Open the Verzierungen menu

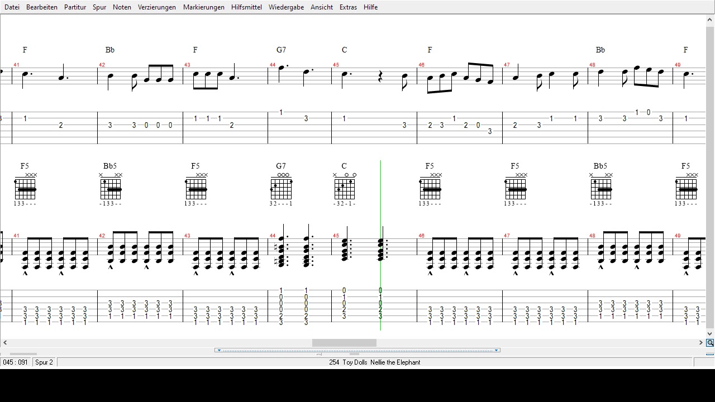point(157,7)
